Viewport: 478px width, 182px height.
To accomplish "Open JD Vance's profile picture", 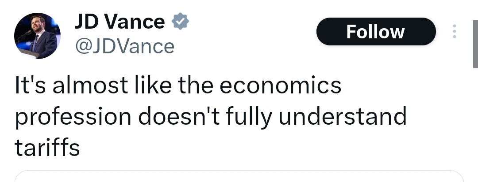I will click(38, 36).
